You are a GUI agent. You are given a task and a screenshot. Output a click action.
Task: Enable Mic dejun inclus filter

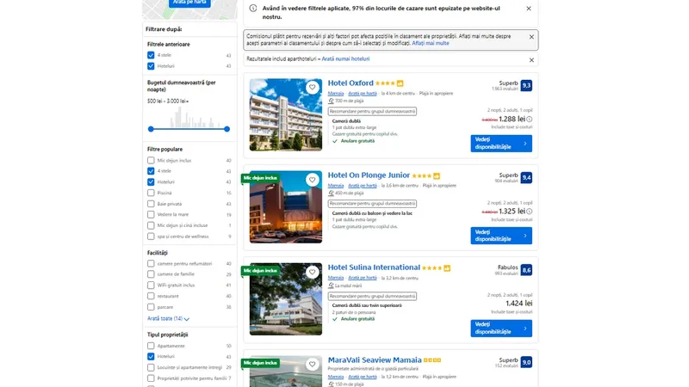(151, 161)
